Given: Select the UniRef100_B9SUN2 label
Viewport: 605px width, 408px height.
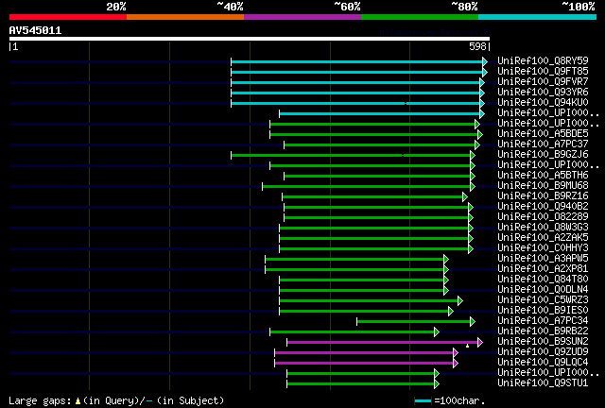Looking at the screenshot, I should click(543, 342).
